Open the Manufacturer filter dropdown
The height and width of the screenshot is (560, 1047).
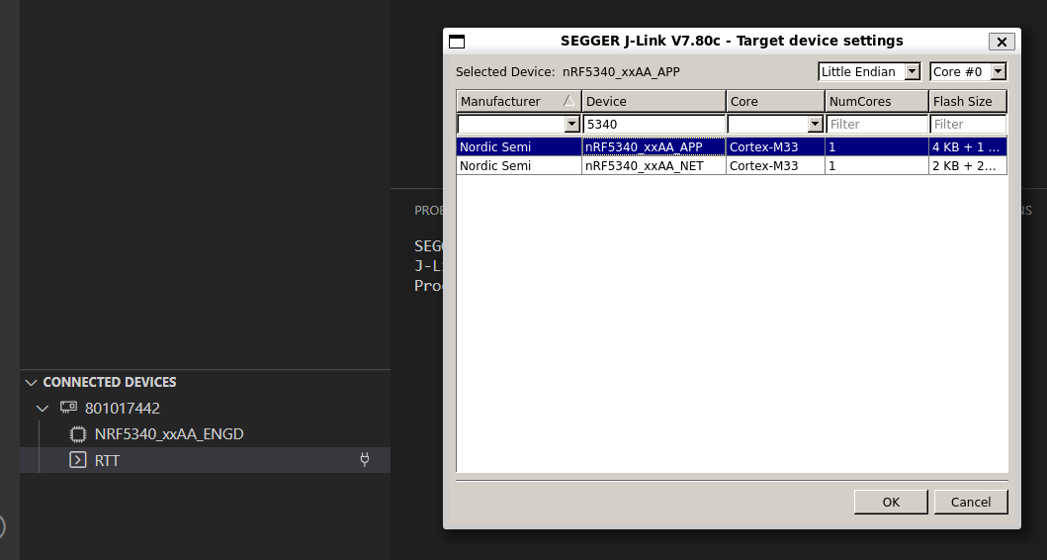[571, 125]
